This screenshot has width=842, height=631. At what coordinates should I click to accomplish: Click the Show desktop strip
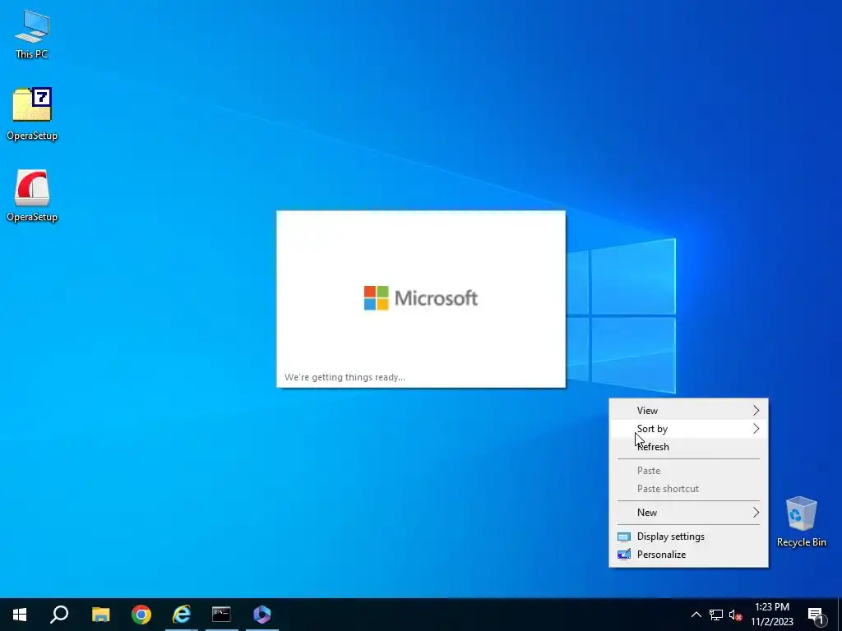pos(840,615)
